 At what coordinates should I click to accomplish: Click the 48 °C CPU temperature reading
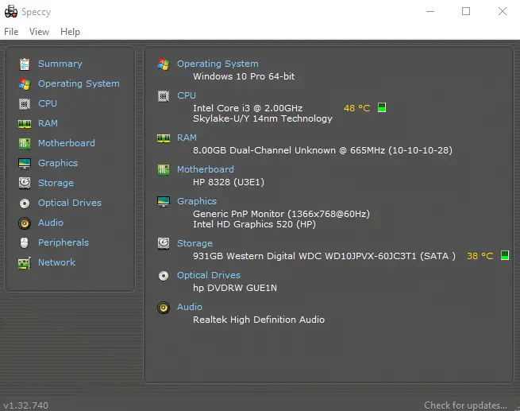356,108
